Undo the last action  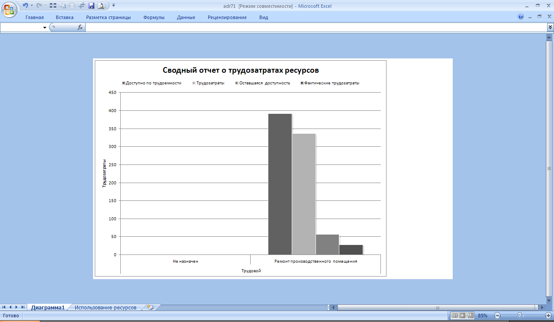25,6
